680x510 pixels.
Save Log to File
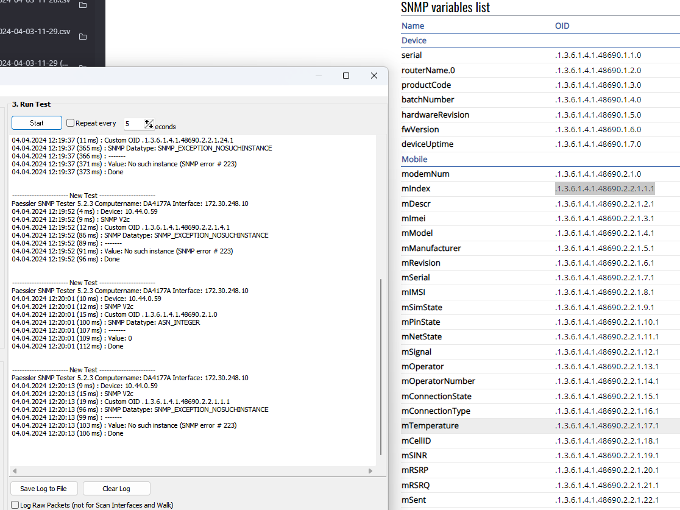(44, 489)
